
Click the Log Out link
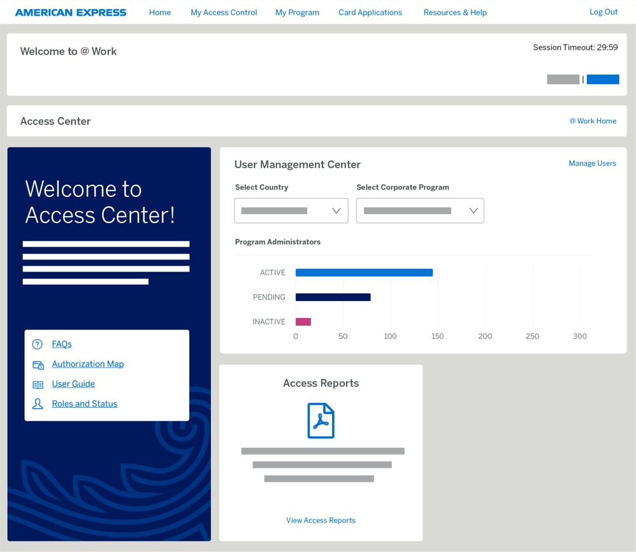coord(603,12)
